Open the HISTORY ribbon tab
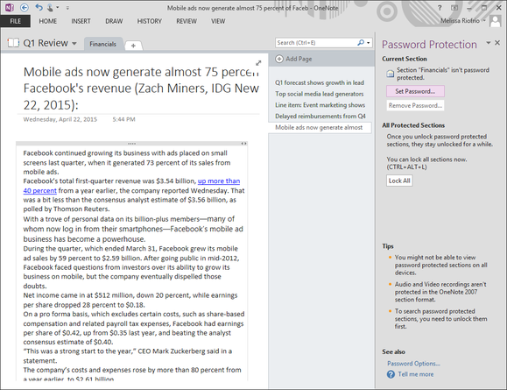 point(150,21)
